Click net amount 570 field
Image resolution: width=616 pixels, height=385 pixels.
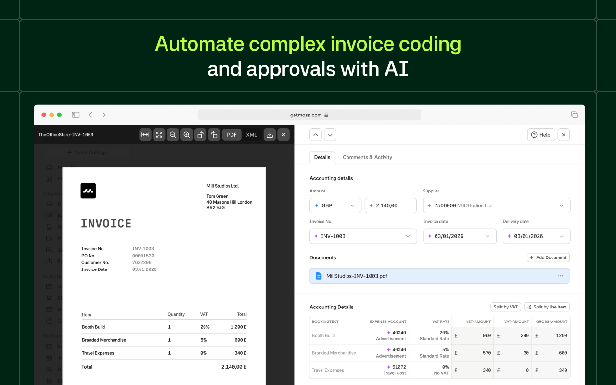click(473, 353)
